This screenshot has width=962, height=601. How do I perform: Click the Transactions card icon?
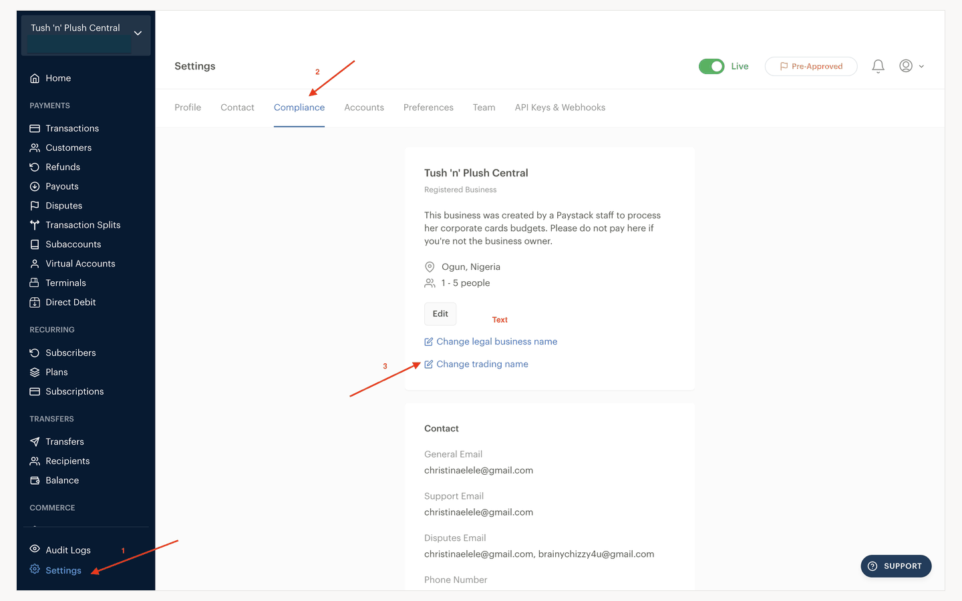tap(35, 128)
